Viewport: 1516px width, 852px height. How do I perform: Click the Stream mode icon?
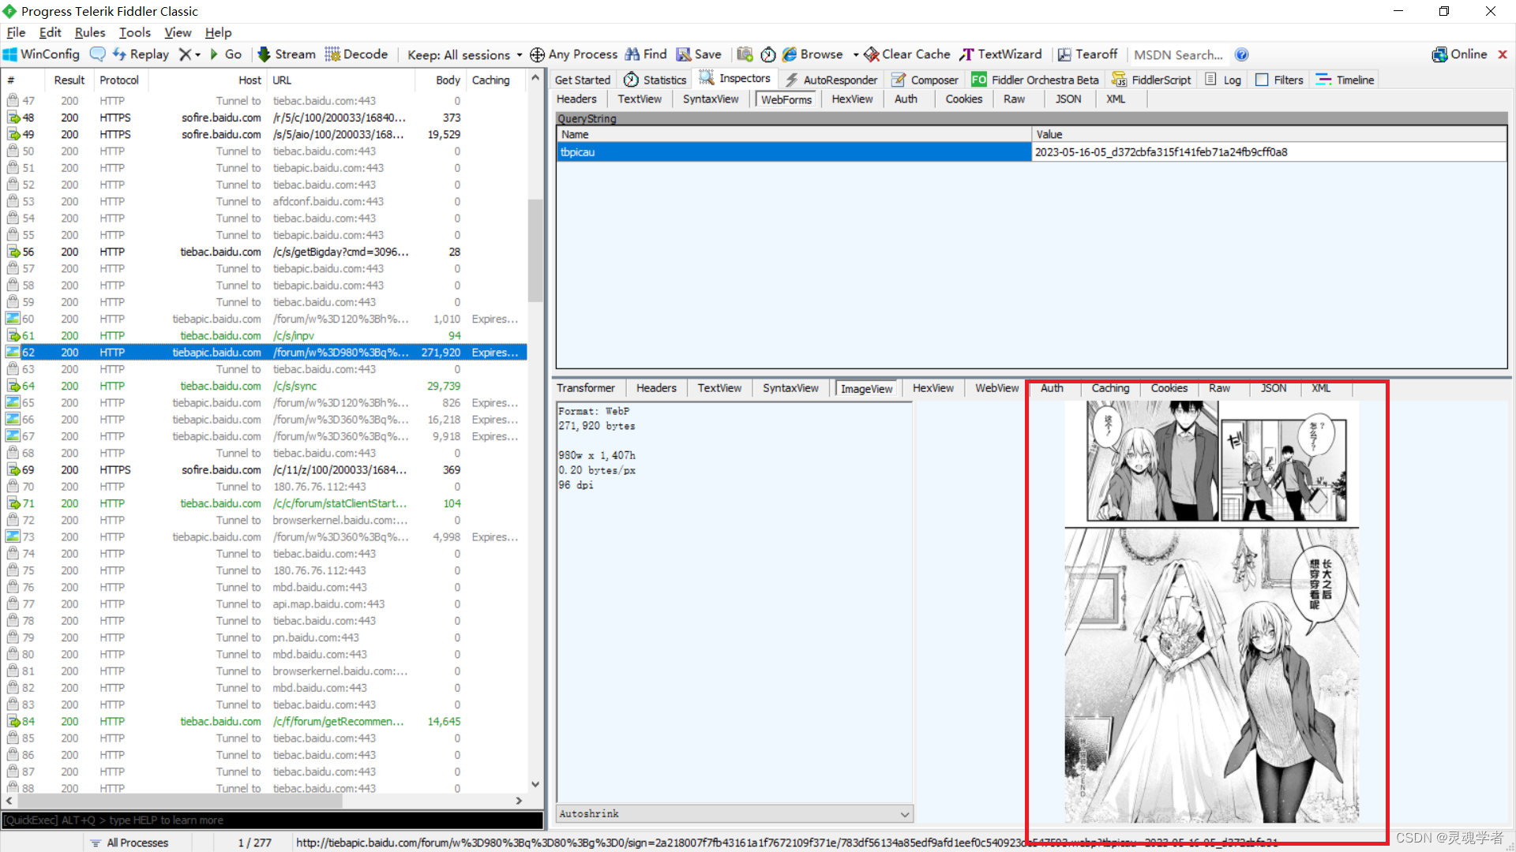pyautogui.click(x=265, y=54)
